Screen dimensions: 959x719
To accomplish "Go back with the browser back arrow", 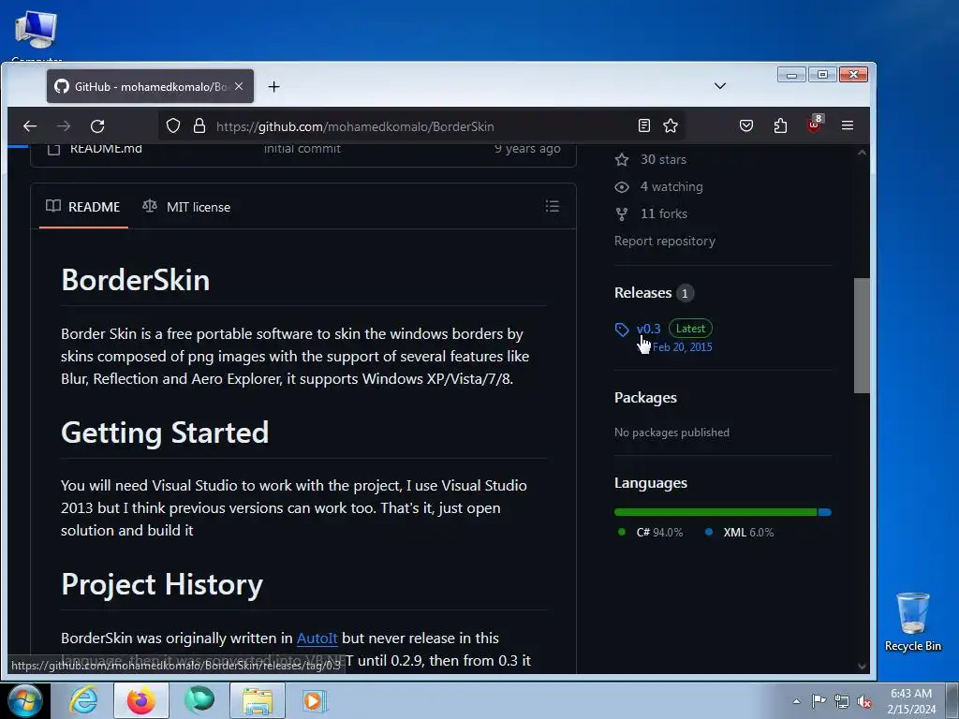I will (x=30, y=126).
